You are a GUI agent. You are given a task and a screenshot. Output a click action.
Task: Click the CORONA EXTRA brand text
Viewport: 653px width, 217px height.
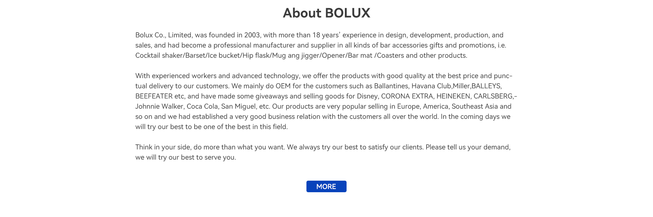pos(407,96)
